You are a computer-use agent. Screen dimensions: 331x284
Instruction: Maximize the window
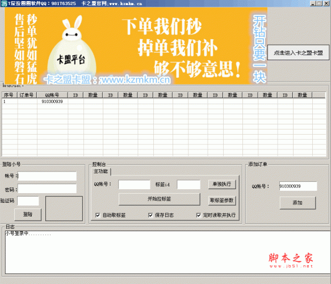pos(319,3)
